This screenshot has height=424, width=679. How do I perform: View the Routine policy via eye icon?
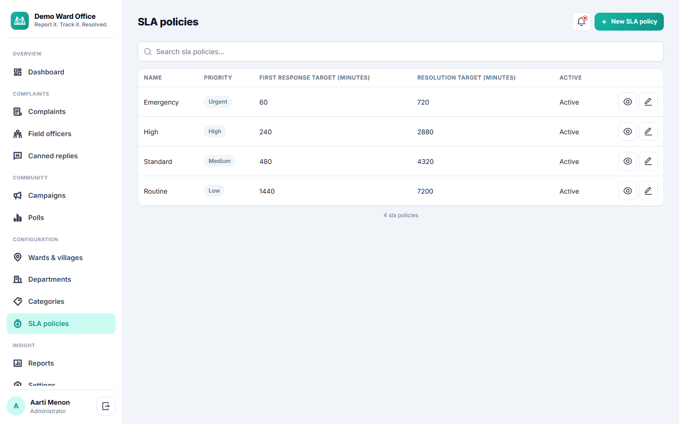pyautogui.click(x=628, y=191)
